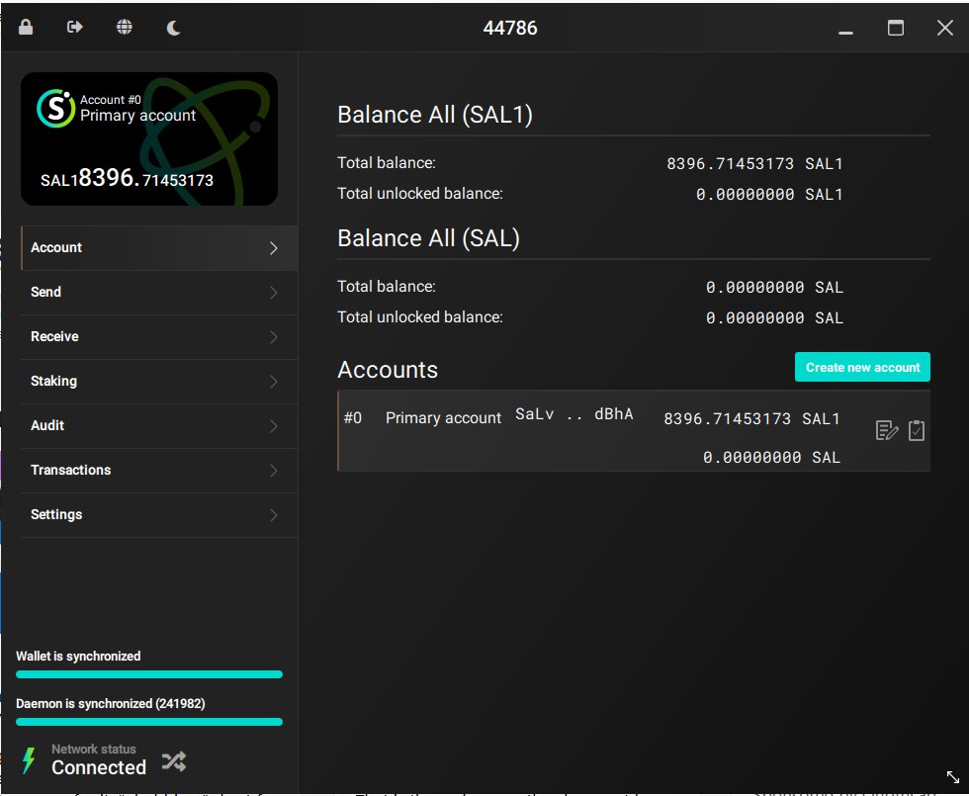The width and height of the screenshot is (969, 796).
Task: Click the Salvium logo on account card
Action: tap(55, 108)
